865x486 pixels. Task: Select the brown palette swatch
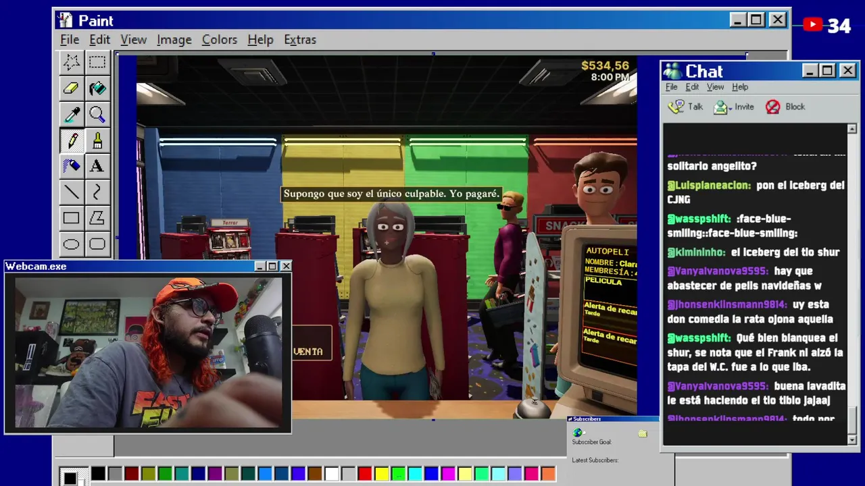pos(315,474)
